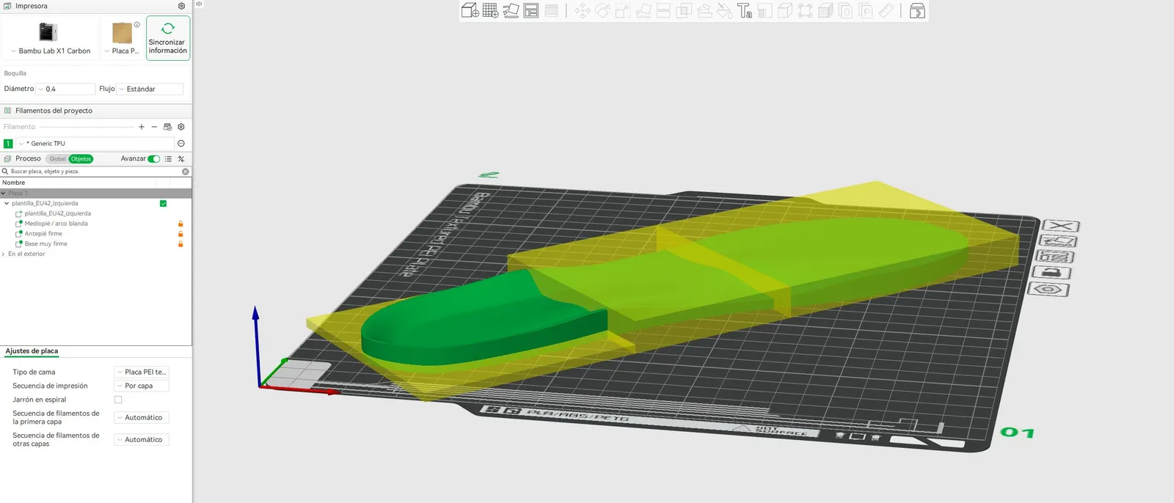Viewport: 1174px width, 503px height.
Task: Select the Scale tool in toolbar
Action: click(623, 10)
